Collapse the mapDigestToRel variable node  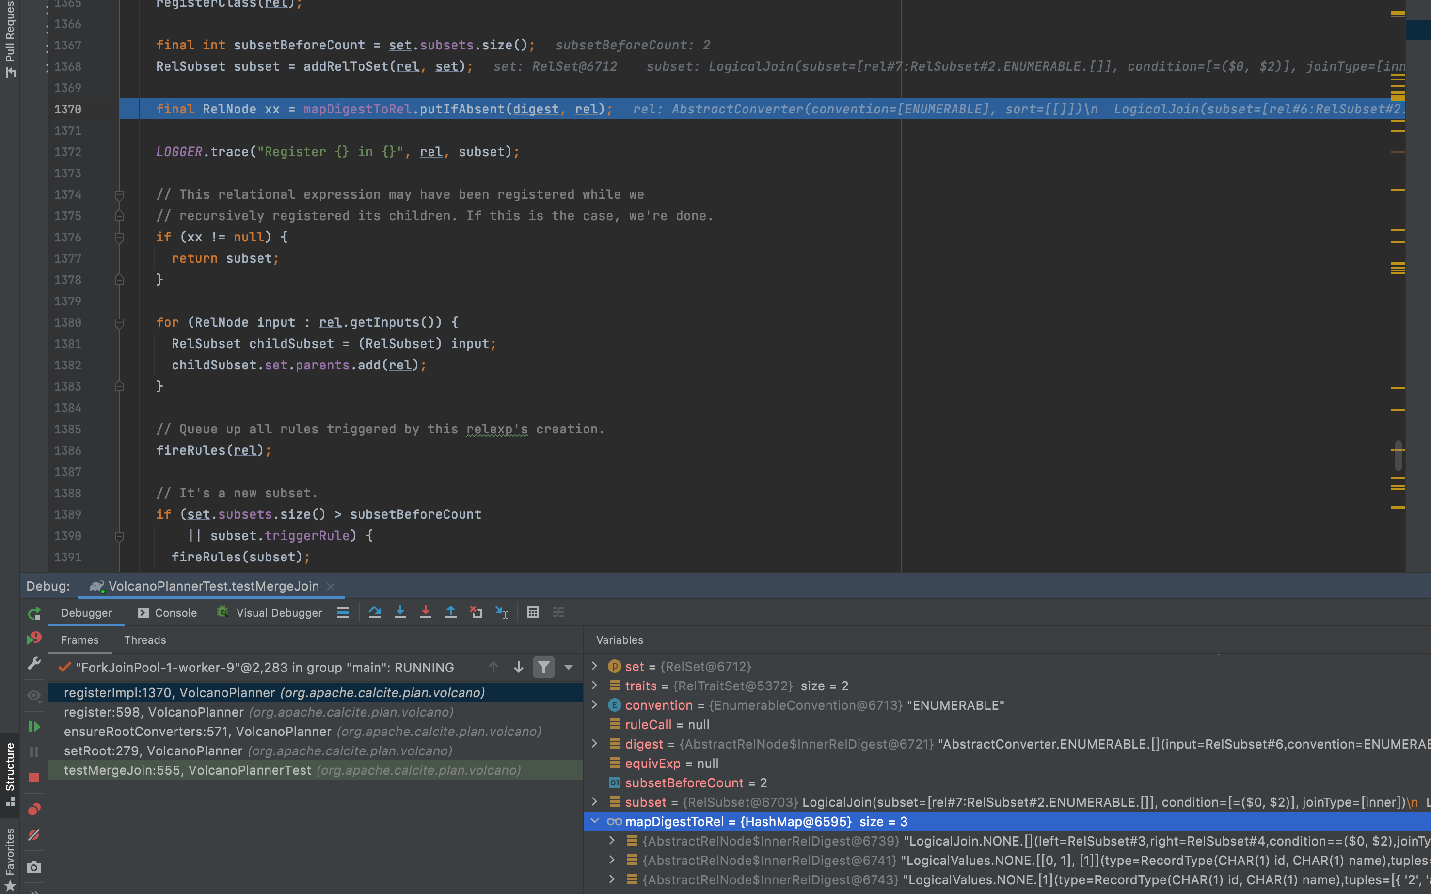point(595,821)
